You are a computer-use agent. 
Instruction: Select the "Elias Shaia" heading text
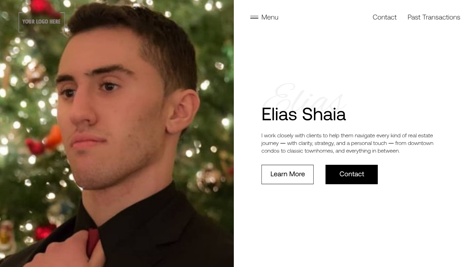click(304, 114)
